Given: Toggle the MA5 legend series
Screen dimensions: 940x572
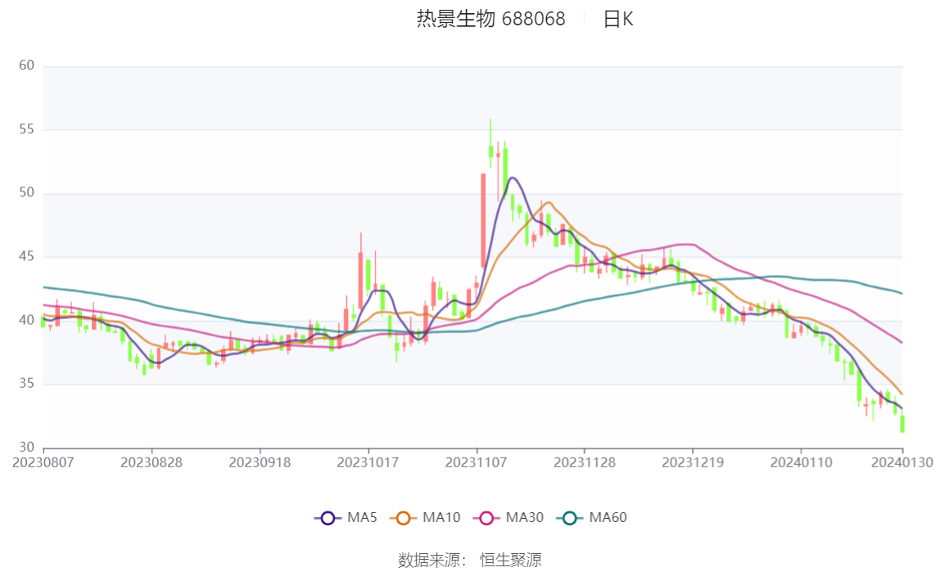Looking at the screenshot, I should point(346,517).
